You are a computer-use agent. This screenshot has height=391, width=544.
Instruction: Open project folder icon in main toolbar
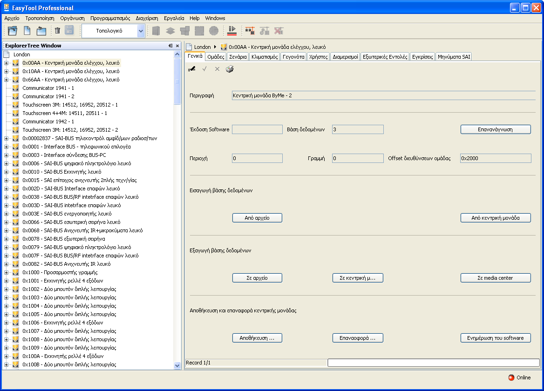point(13,31)
